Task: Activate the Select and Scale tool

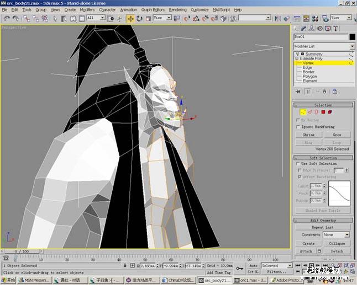Action: coord(148,19)
